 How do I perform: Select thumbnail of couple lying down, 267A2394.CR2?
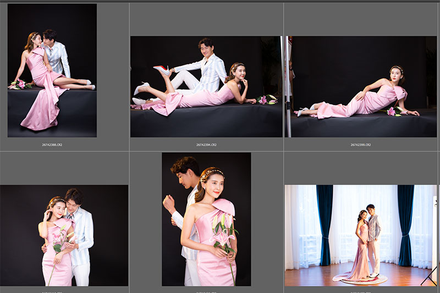click(x=206, y=86)
